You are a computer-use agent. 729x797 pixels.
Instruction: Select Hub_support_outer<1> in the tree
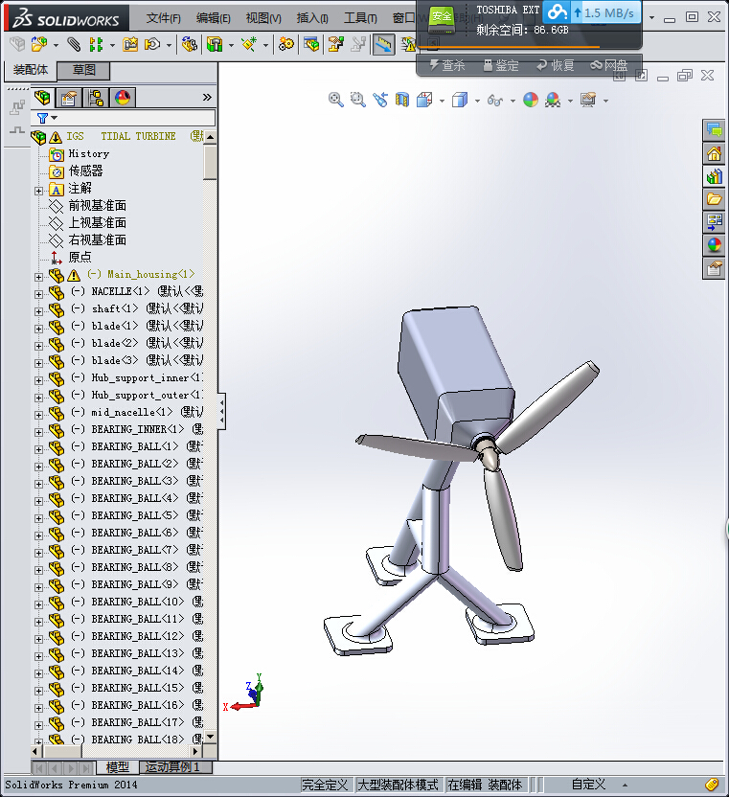[147, 395]
